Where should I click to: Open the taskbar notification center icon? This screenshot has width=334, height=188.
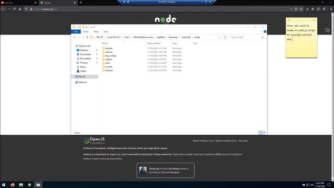[329, 184]
